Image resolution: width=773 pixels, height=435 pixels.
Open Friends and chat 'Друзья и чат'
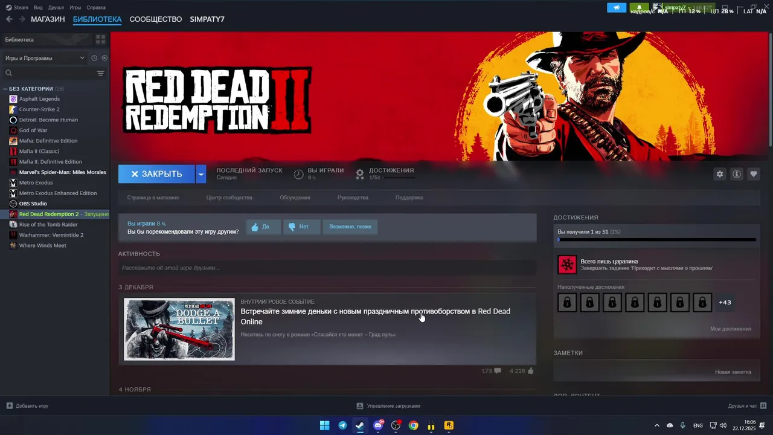pos(747,406)
